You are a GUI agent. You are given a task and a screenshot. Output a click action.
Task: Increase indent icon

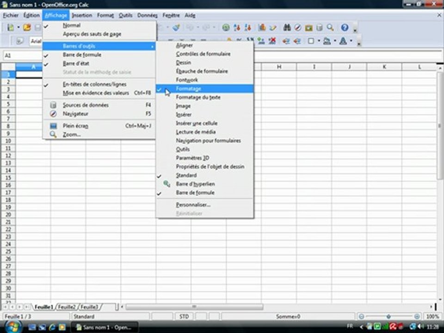297,41
